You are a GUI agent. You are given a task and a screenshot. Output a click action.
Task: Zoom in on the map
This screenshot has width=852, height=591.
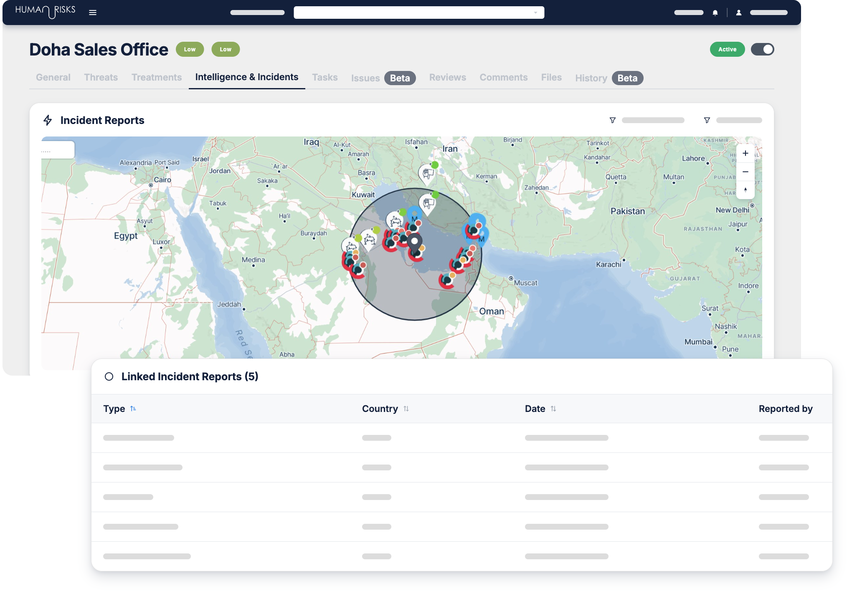(745, 153)
